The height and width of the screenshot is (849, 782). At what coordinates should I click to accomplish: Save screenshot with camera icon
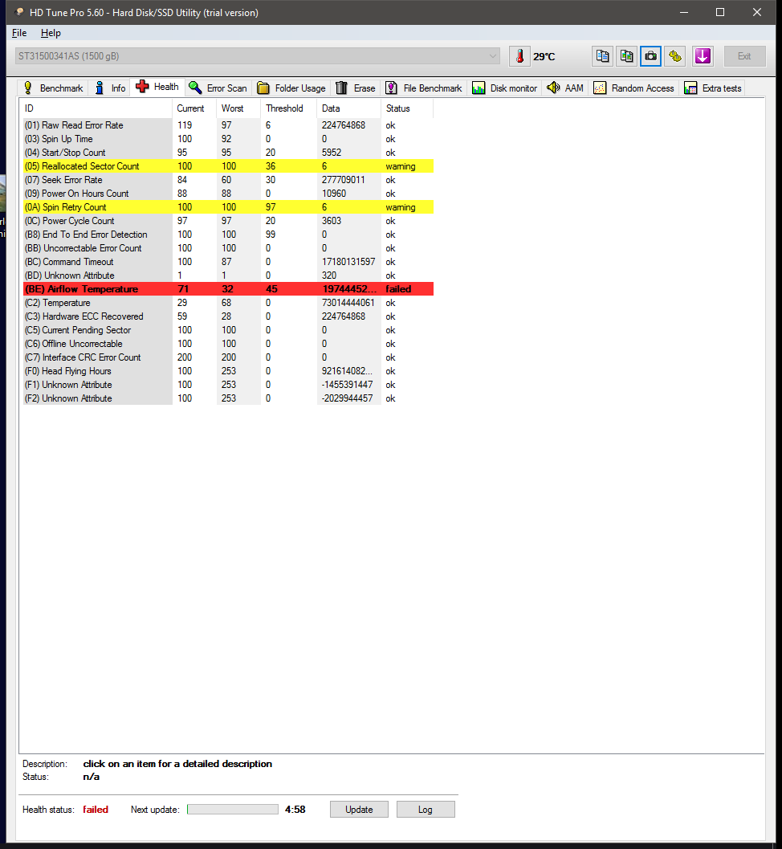tap(650, 56)
